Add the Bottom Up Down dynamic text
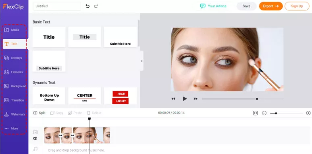This screenshot has height=154, width=312. pyautogui.click(x=49, y=96)
